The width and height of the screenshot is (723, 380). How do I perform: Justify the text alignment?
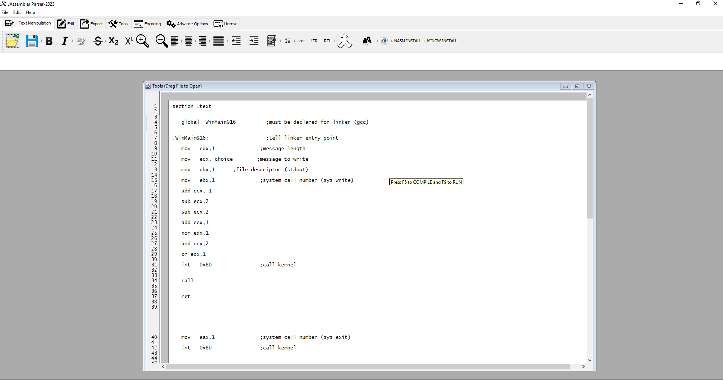218,41
